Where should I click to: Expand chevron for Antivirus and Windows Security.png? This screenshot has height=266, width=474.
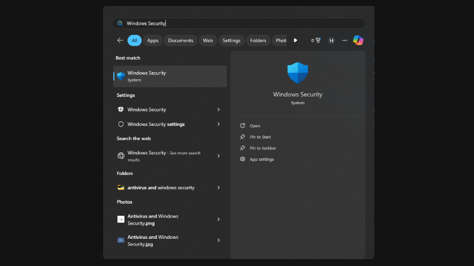[x=219, y=219]
